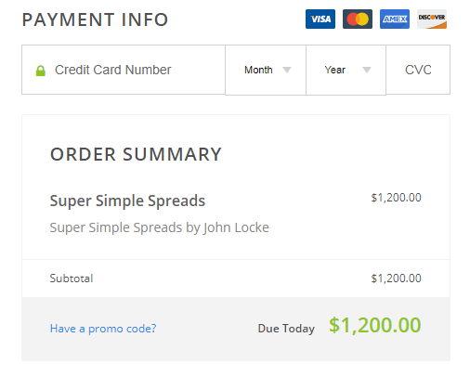The image size is (470, 376).
Task: Click into the CVC field
Action: 418,70
